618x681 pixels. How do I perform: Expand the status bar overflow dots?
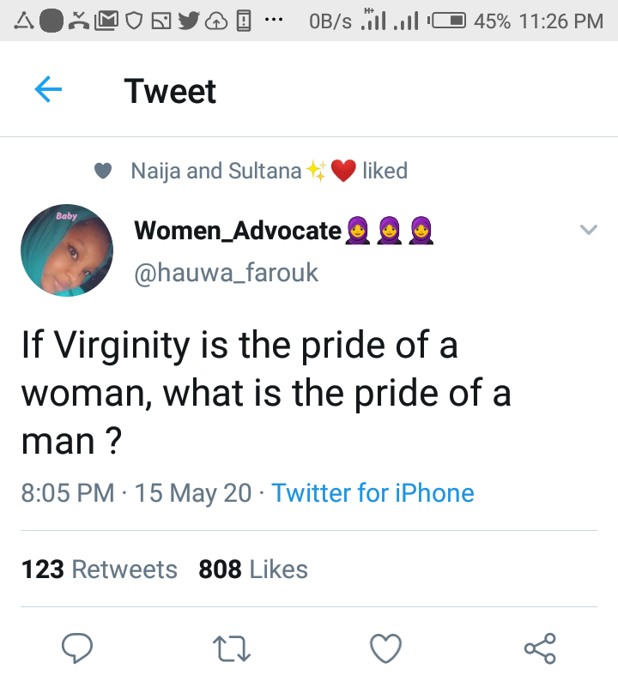tap(275, 20)
